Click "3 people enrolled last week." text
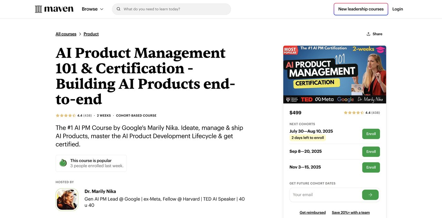 (x=97, y=166)
